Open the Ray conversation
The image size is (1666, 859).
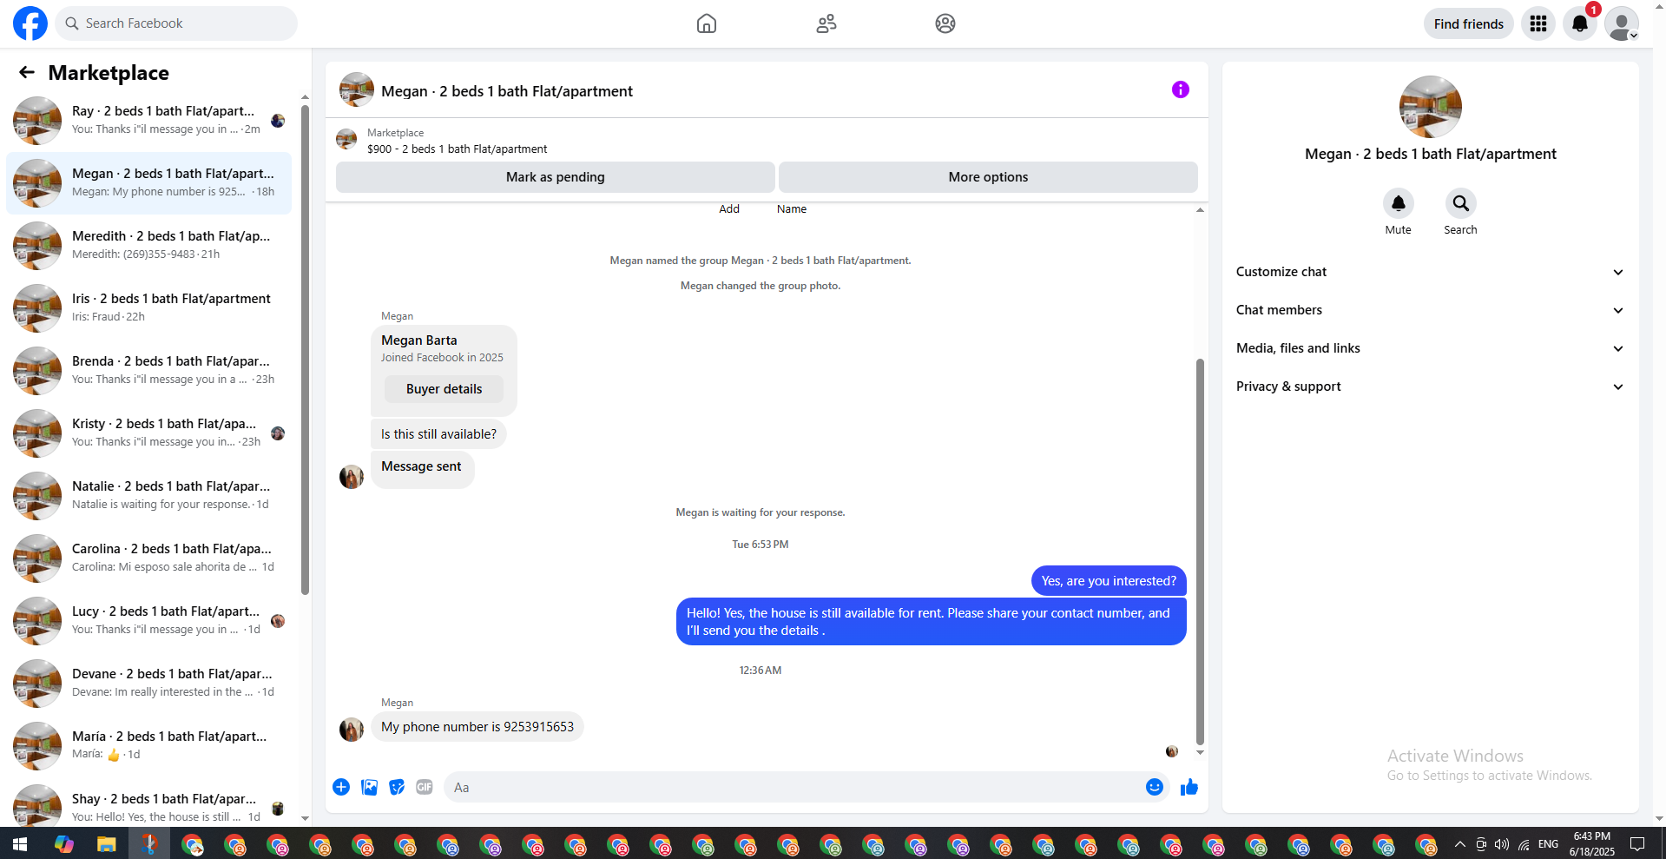pos(149,121)
